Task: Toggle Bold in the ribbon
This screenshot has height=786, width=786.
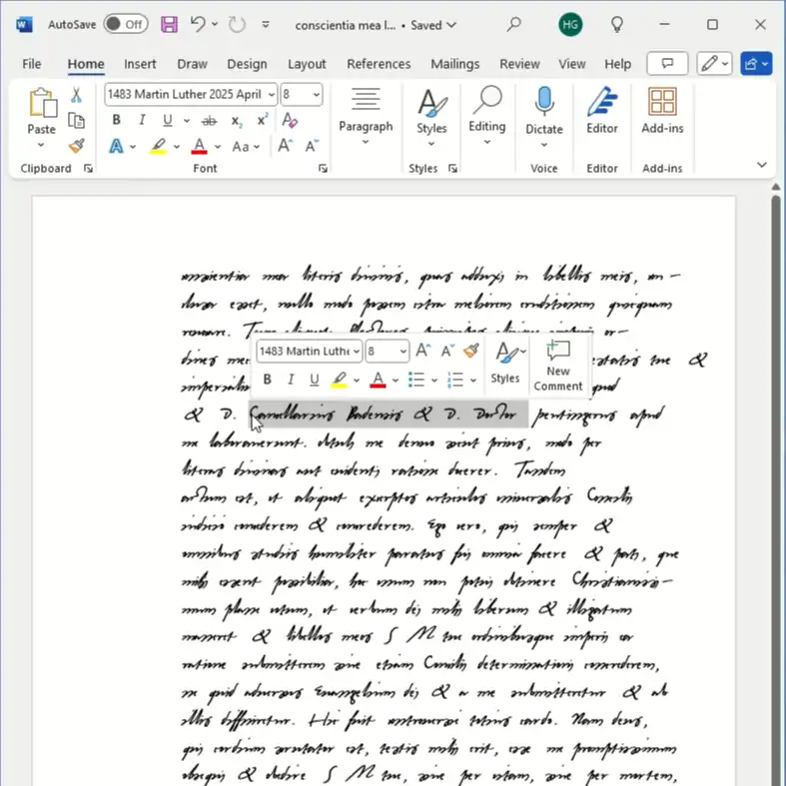Action: (116, 120)
